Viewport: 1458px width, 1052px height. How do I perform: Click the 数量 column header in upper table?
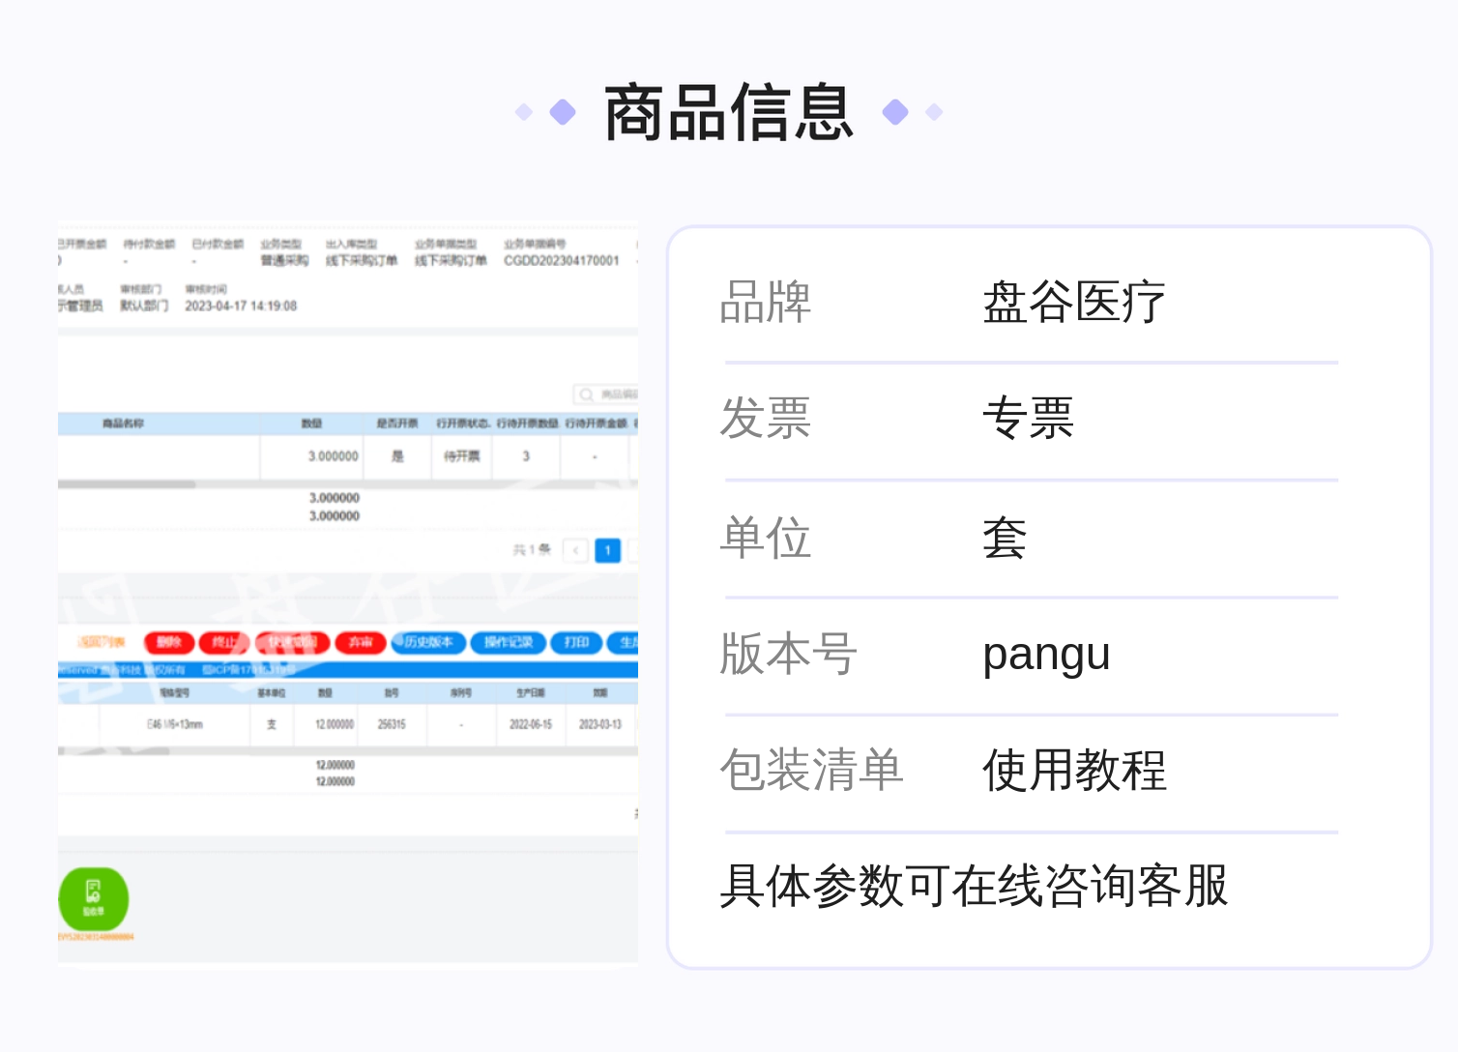tap(311, 424)
